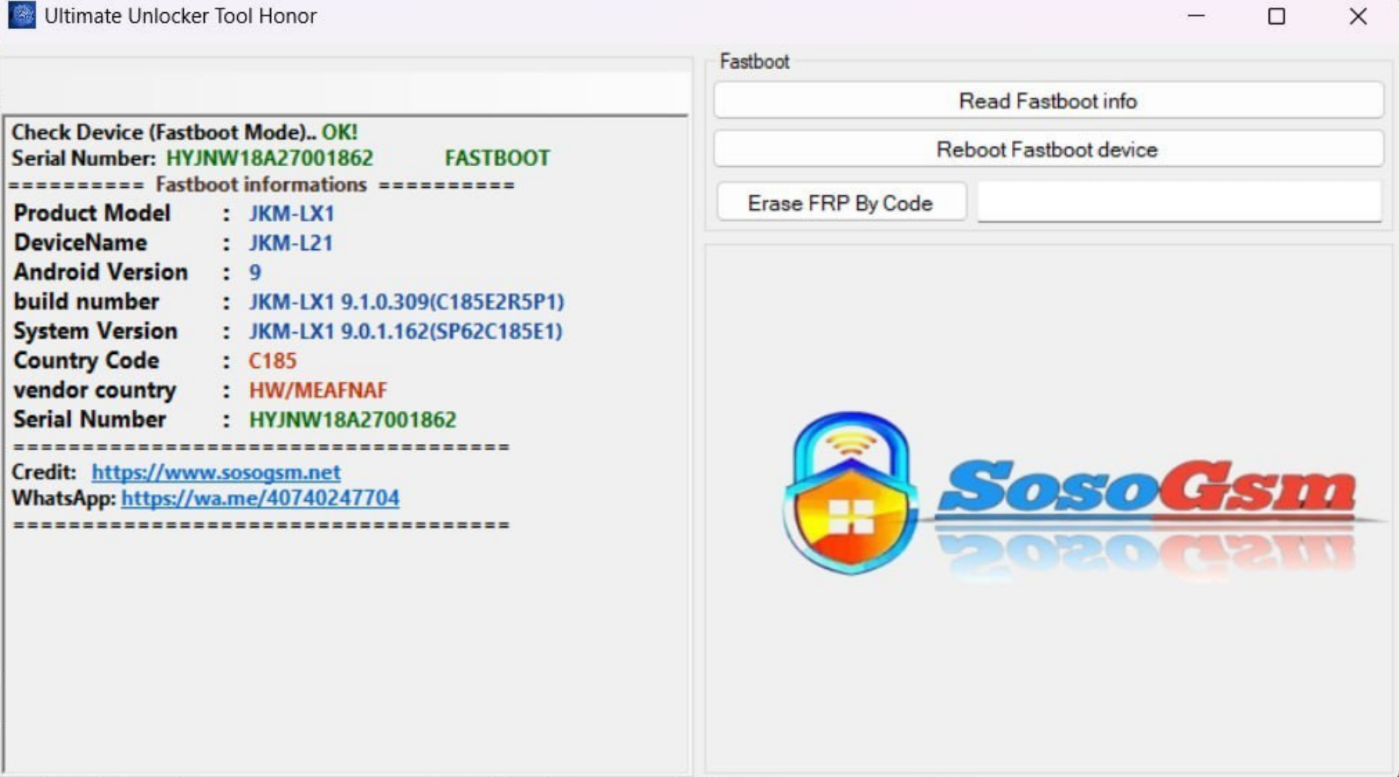Click Read Fastboot info button
The image size is (1399, 777).
1048,101
